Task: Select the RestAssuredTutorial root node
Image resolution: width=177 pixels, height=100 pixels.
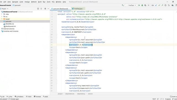Action: [x=10, y=12]
